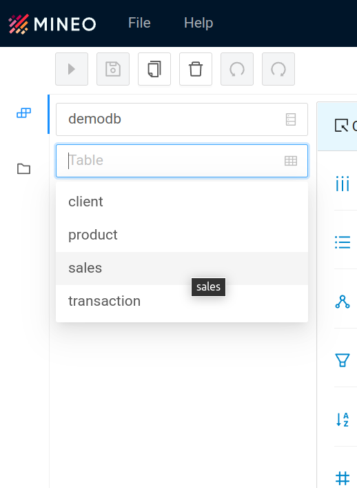This screenshot has height=488, width=357.
Task: Click the trash delete icon
Action: pos(196,69)
